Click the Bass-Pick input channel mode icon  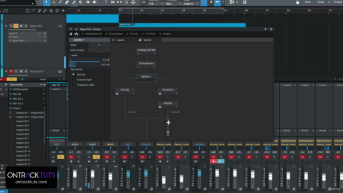[x=44, y=33]
